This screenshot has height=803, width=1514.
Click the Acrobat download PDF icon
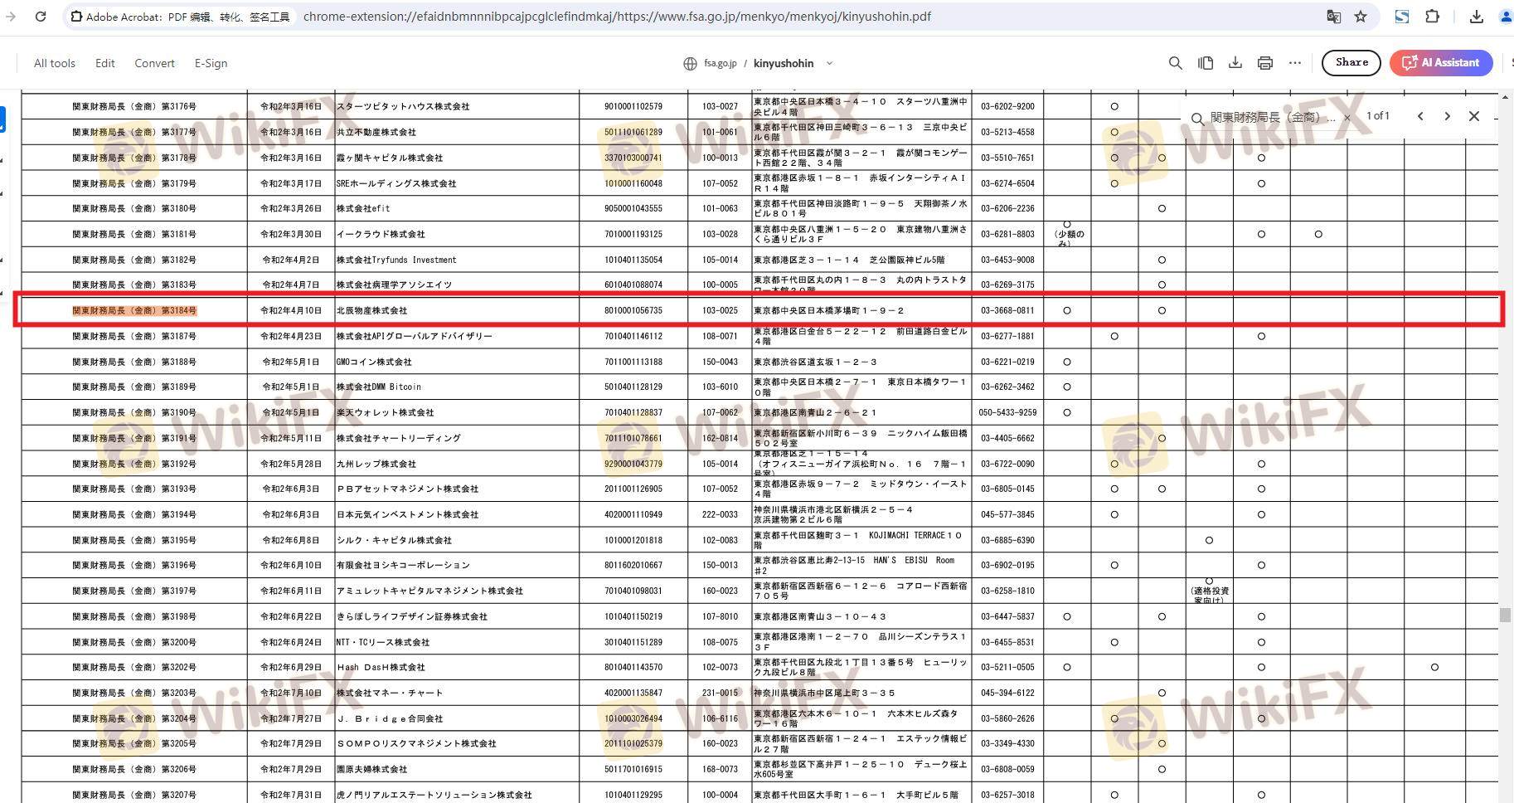point(1235,63)
